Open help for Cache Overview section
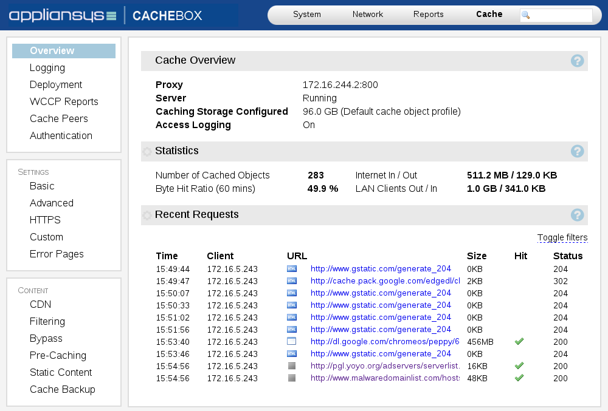Screen dimensions: 608x411 click(x=577, y=61)
